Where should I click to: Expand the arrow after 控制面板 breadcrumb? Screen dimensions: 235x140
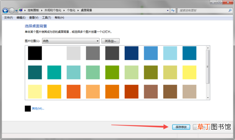click(x=42, y=10)
